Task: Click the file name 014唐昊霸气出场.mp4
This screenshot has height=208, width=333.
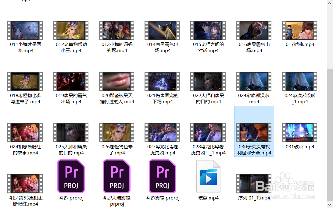Action: (163, 48)
